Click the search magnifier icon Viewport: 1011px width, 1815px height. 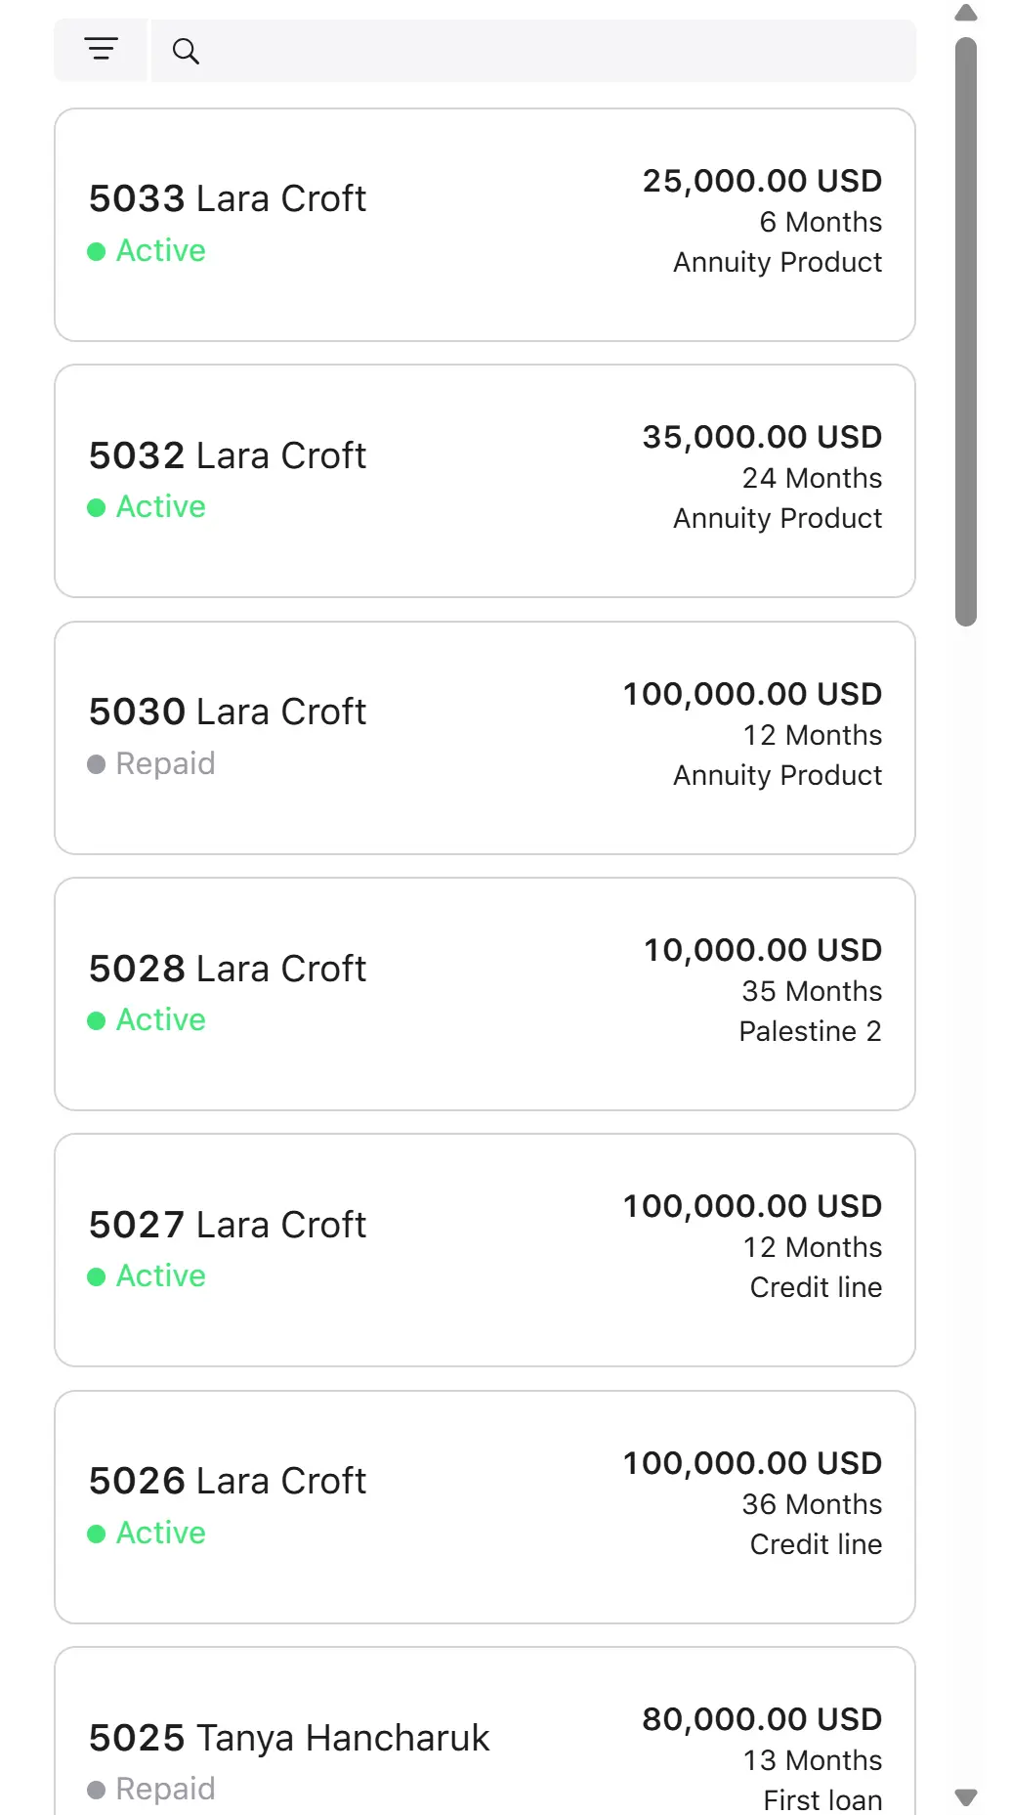click(x=186, y=51)
